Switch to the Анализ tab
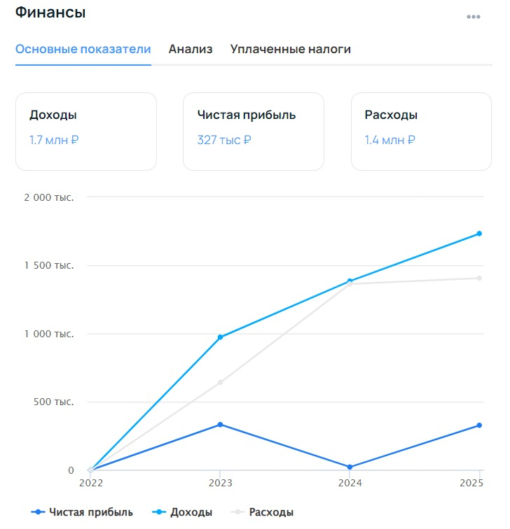The width and height of the screenshot is (510, 529). point(191,49)
